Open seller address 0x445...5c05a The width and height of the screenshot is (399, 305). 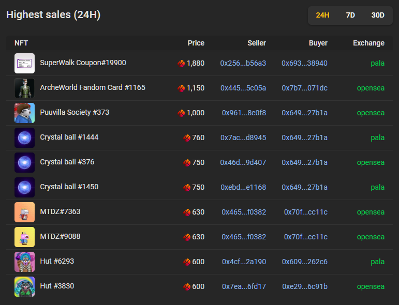(x=243, y=88)
